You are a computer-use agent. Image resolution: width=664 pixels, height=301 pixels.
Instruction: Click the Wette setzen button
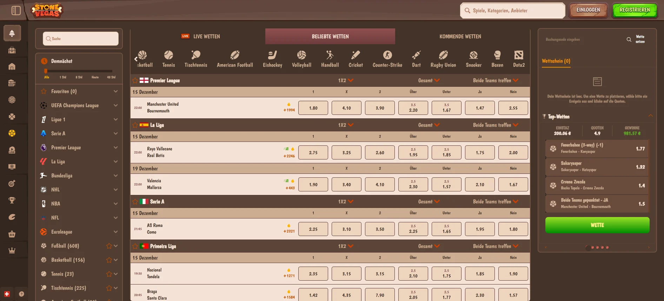pos(640,39)
